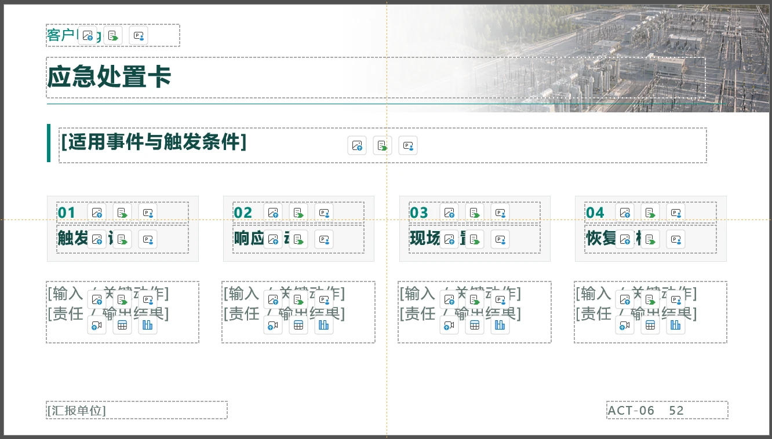
Task: Insert a video in the body placeholder under card 01
Action: 97,325
